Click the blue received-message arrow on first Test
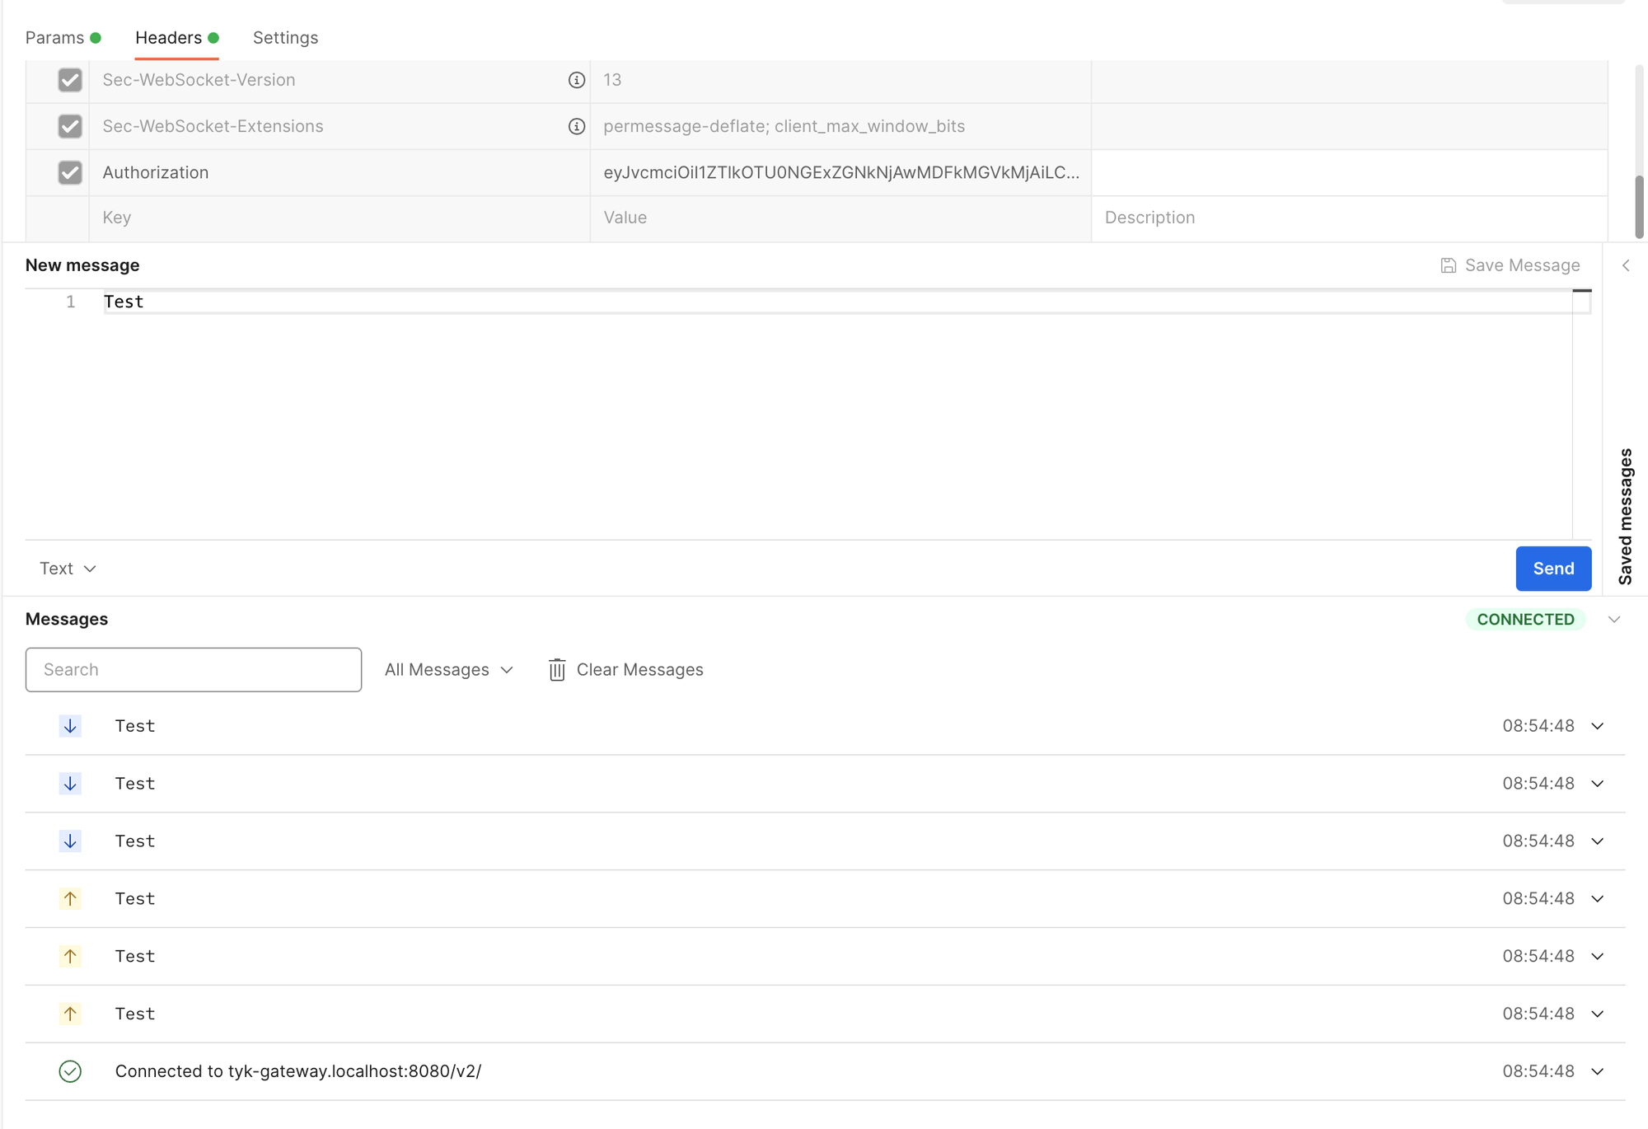1648x1129 pixels. pos(71,726)
